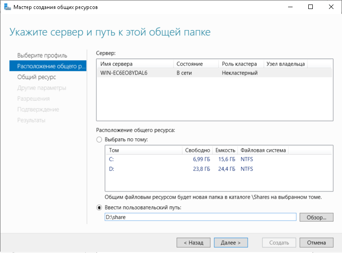The height and width of the screenshot is (253, 342).
Task: Click the custom path field containing D:\share
Action: pyautogui.click(x=200, y=217)
